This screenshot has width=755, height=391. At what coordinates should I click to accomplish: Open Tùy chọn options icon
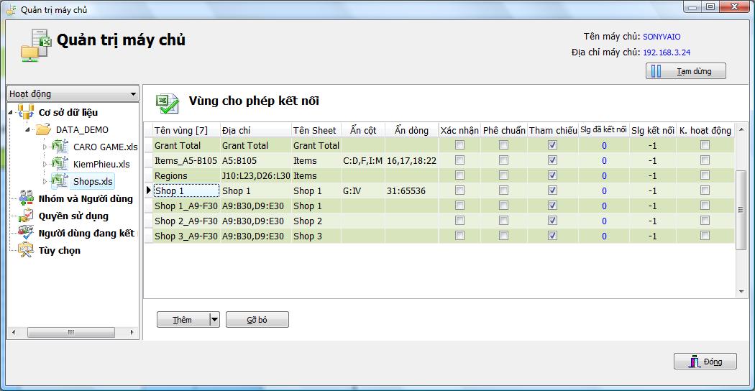tap(27, 250)
